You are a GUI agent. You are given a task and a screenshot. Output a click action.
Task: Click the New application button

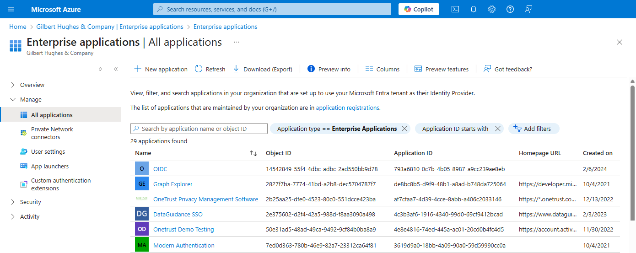point(161,69)
